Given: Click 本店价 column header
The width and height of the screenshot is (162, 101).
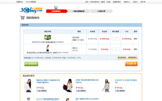Looking at the screenshot, I should tap(104, 31).
